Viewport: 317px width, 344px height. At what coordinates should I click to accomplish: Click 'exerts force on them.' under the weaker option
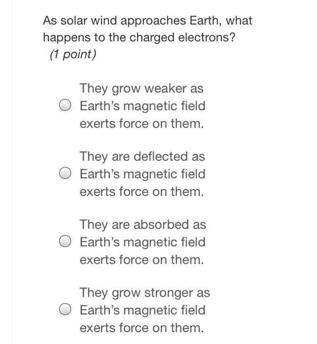point(142,123)
